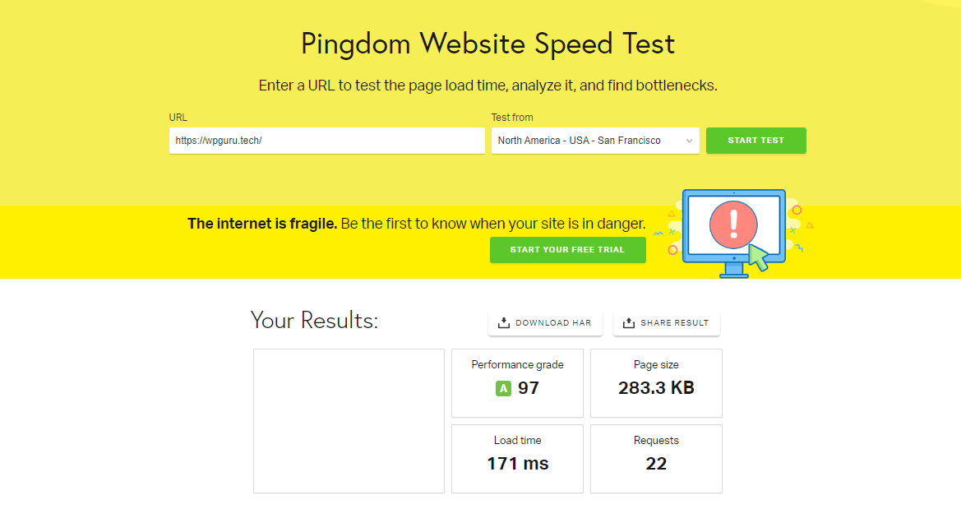Select the Performance grade result card

pyautogui.click(x=517, y=382)
